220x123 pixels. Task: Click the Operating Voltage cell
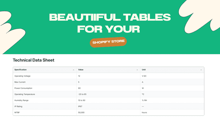pos(45,76)
